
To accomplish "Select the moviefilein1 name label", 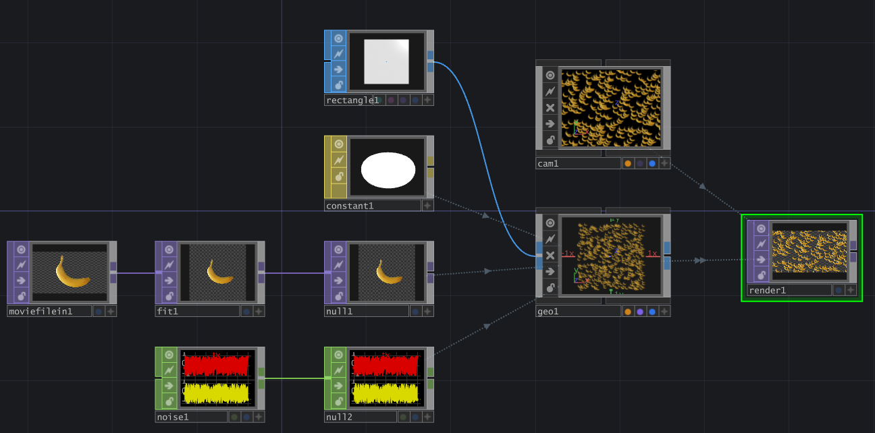I will tap(49, 311).
